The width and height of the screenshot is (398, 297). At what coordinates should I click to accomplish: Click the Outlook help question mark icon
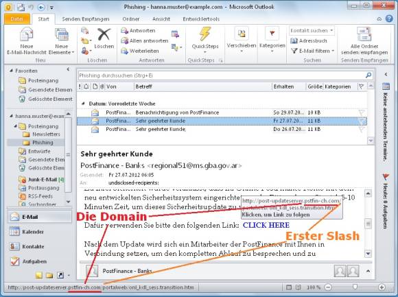pyautogui.click(x=389, y=19)
